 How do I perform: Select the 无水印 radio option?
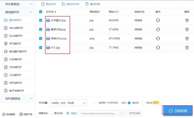pyautogui.click(x=143, y=103)
